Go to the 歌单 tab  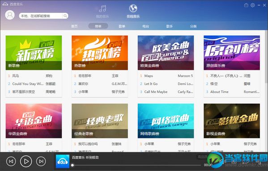pyautogui.click(x=122, y=26)
